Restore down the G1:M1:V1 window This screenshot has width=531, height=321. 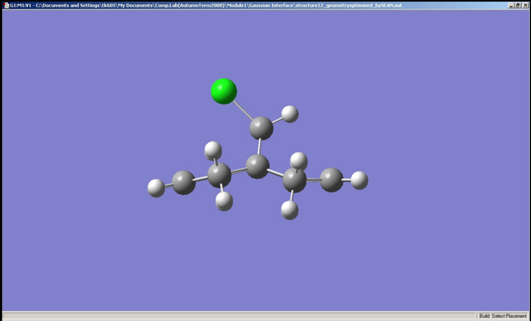click(x=518, y=5)
